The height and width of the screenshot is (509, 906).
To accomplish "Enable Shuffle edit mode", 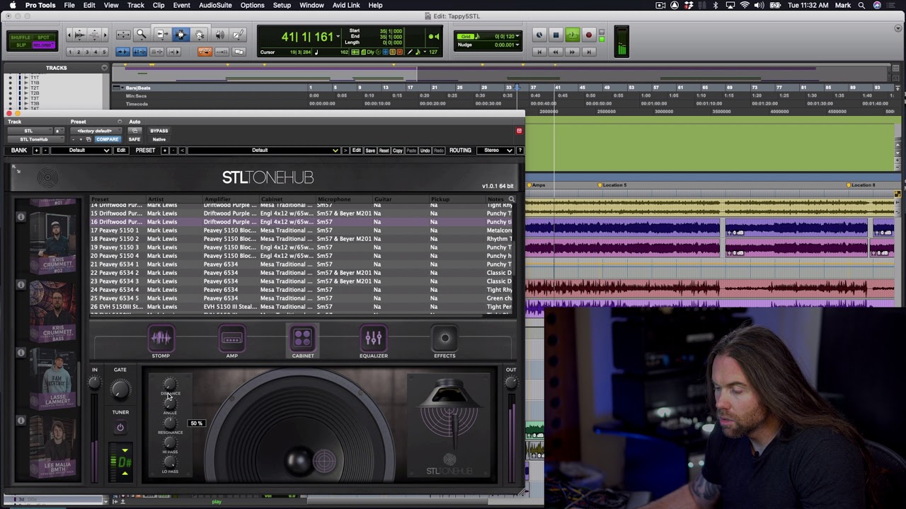I will [x=21, y=37].
